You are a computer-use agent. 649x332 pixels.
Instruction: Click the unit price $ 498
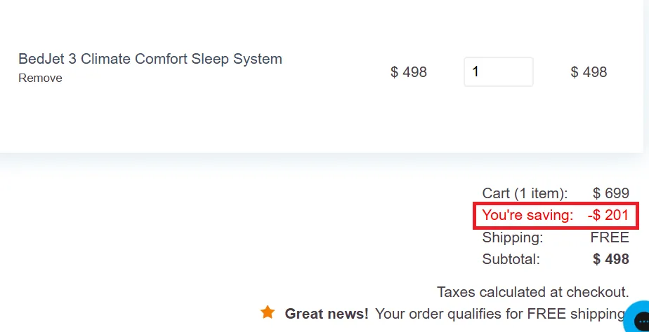[409, 72]
